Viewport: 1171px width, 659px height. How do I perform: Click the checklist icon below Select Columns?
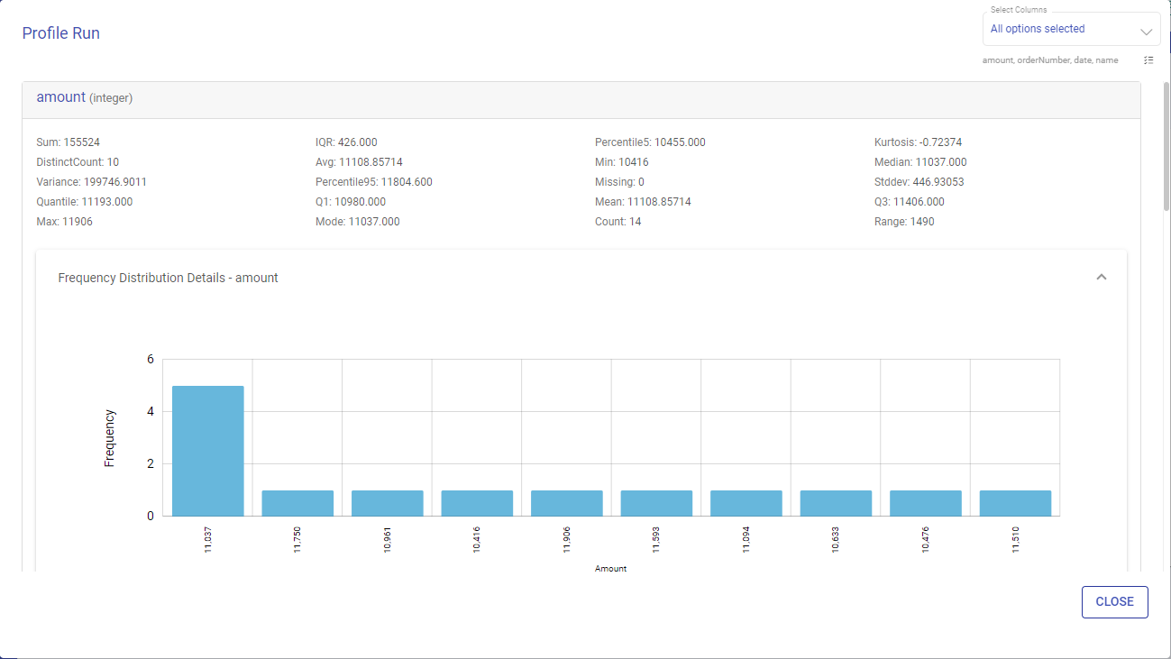(x=1148, y=60)
